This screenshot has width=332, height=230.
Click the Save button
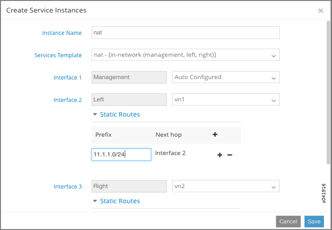pos(314,221)
